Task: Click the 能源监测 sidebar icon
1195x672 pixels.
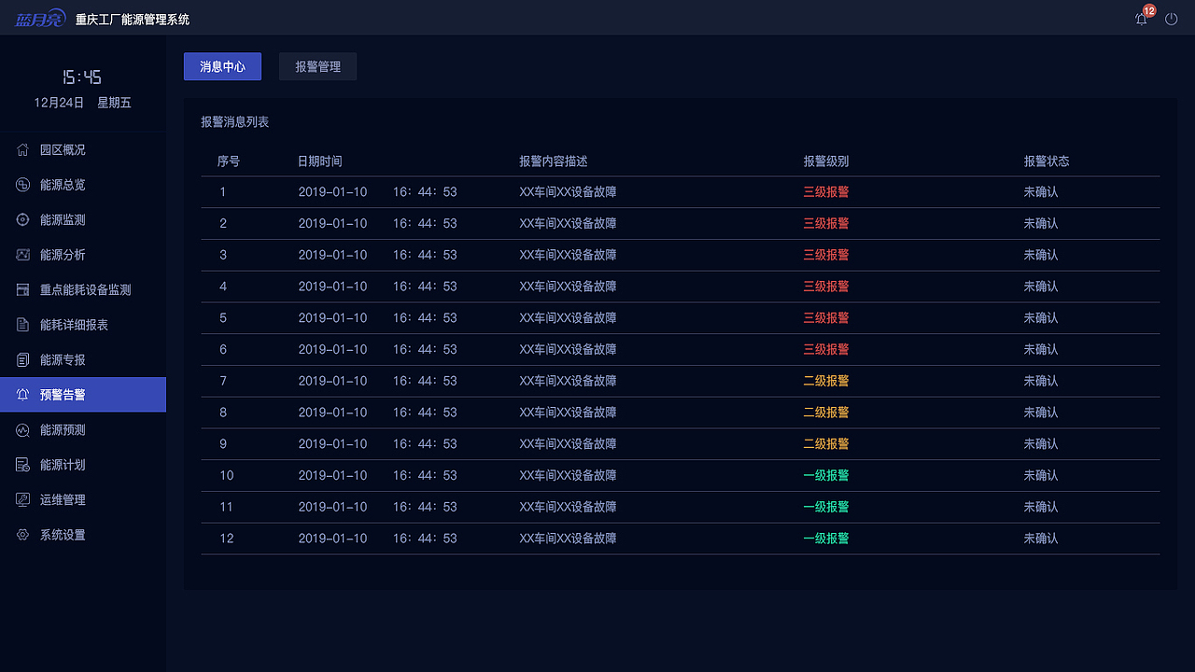Action: [23, 219]
